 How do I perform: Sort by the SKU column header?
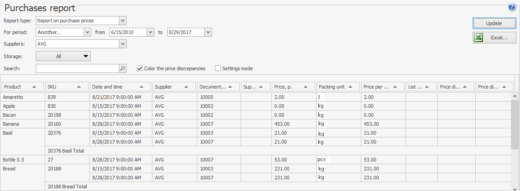pyautogui.click(x=66, y=87)
